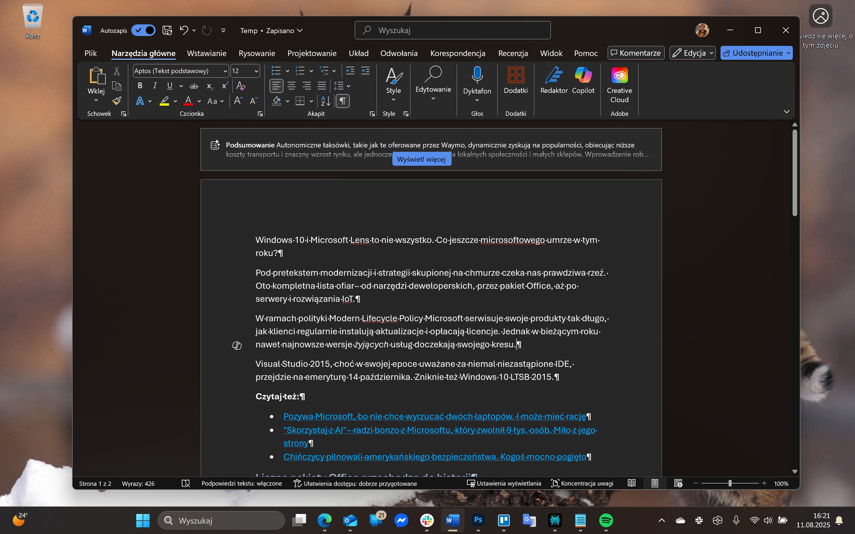The image size is (855, 534).
Task: Increase paragraph indent
Action: coord(365,71)
